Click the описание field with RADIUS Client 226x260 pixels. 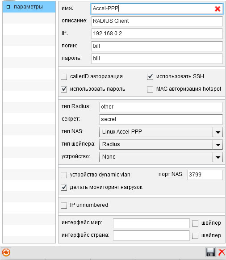(157, 21)
